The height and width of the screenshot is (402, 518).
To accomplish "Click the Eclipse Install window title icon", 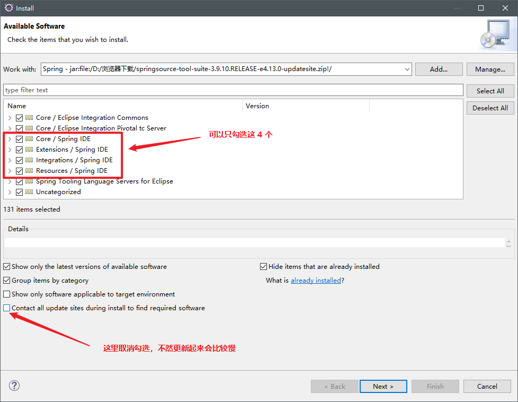I will pos(8,8).
